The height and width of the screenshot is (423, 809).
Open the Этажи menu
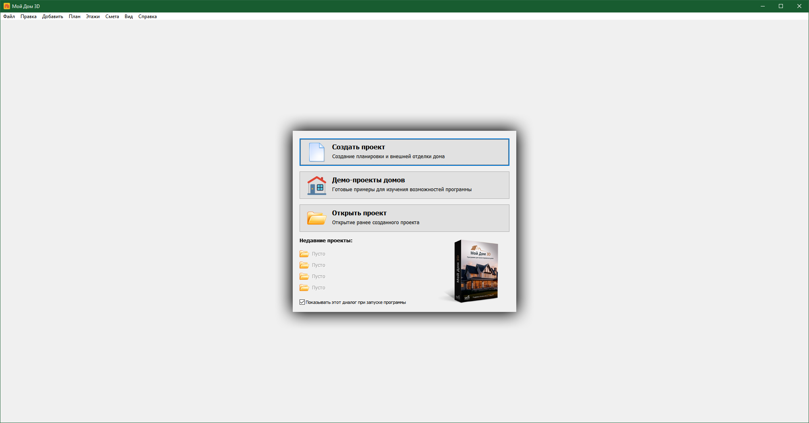93,17
